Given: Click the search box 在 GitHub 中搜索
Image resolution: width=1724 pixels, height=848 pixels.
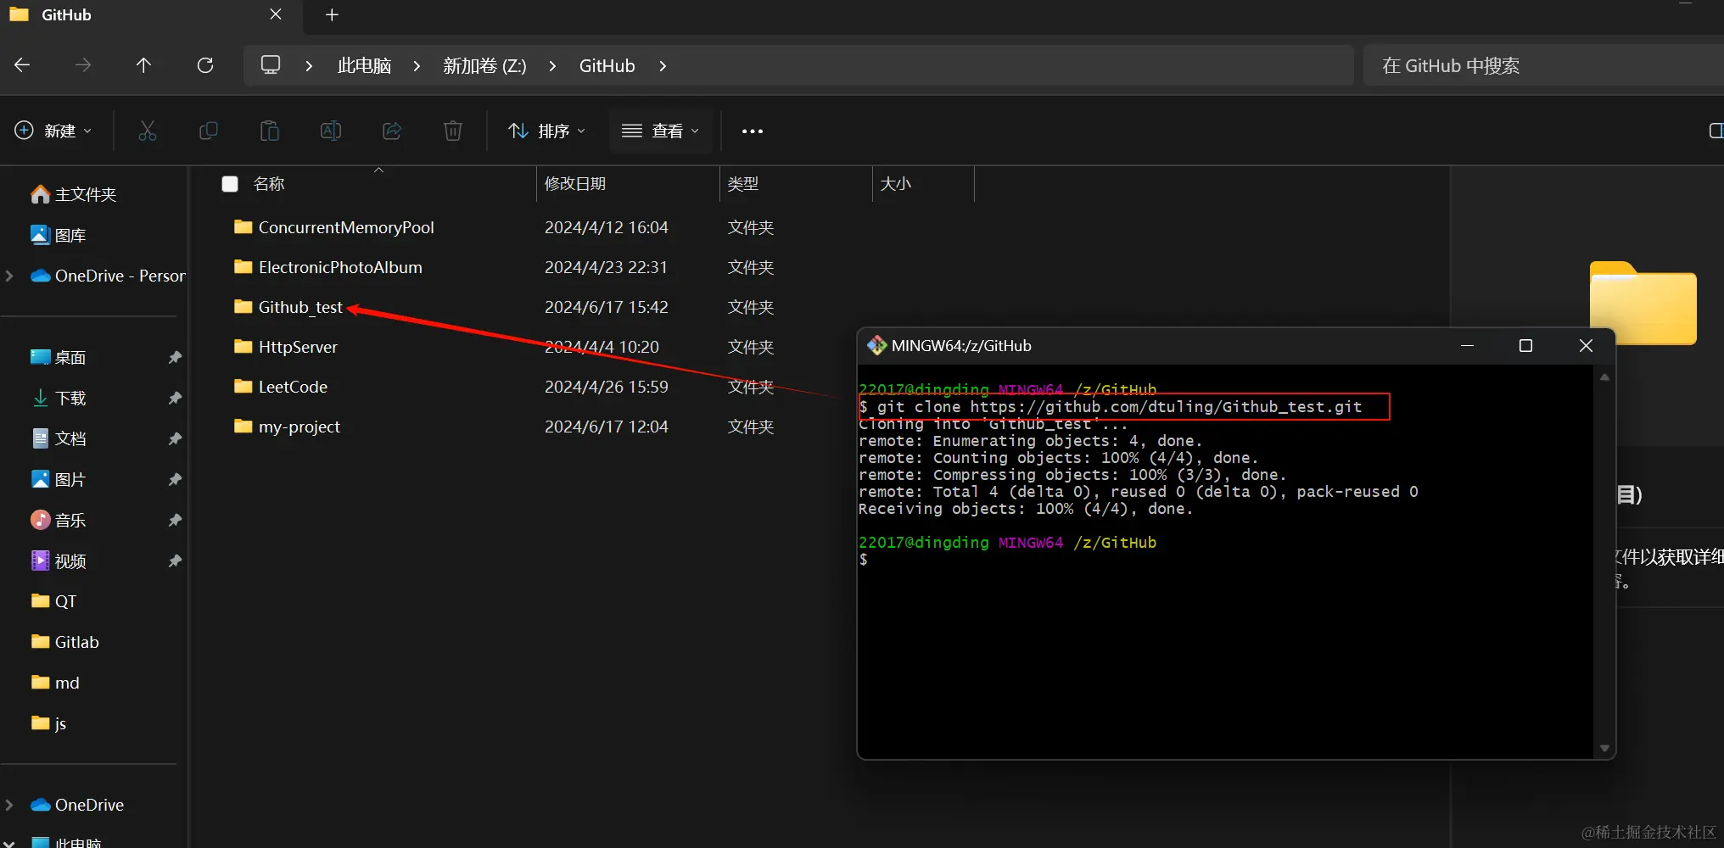Looking at the screenshot, I should click(1543, 65).
